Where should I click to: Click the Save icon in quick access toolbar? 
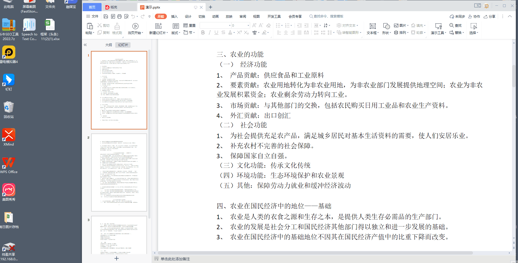coord(106,16)
